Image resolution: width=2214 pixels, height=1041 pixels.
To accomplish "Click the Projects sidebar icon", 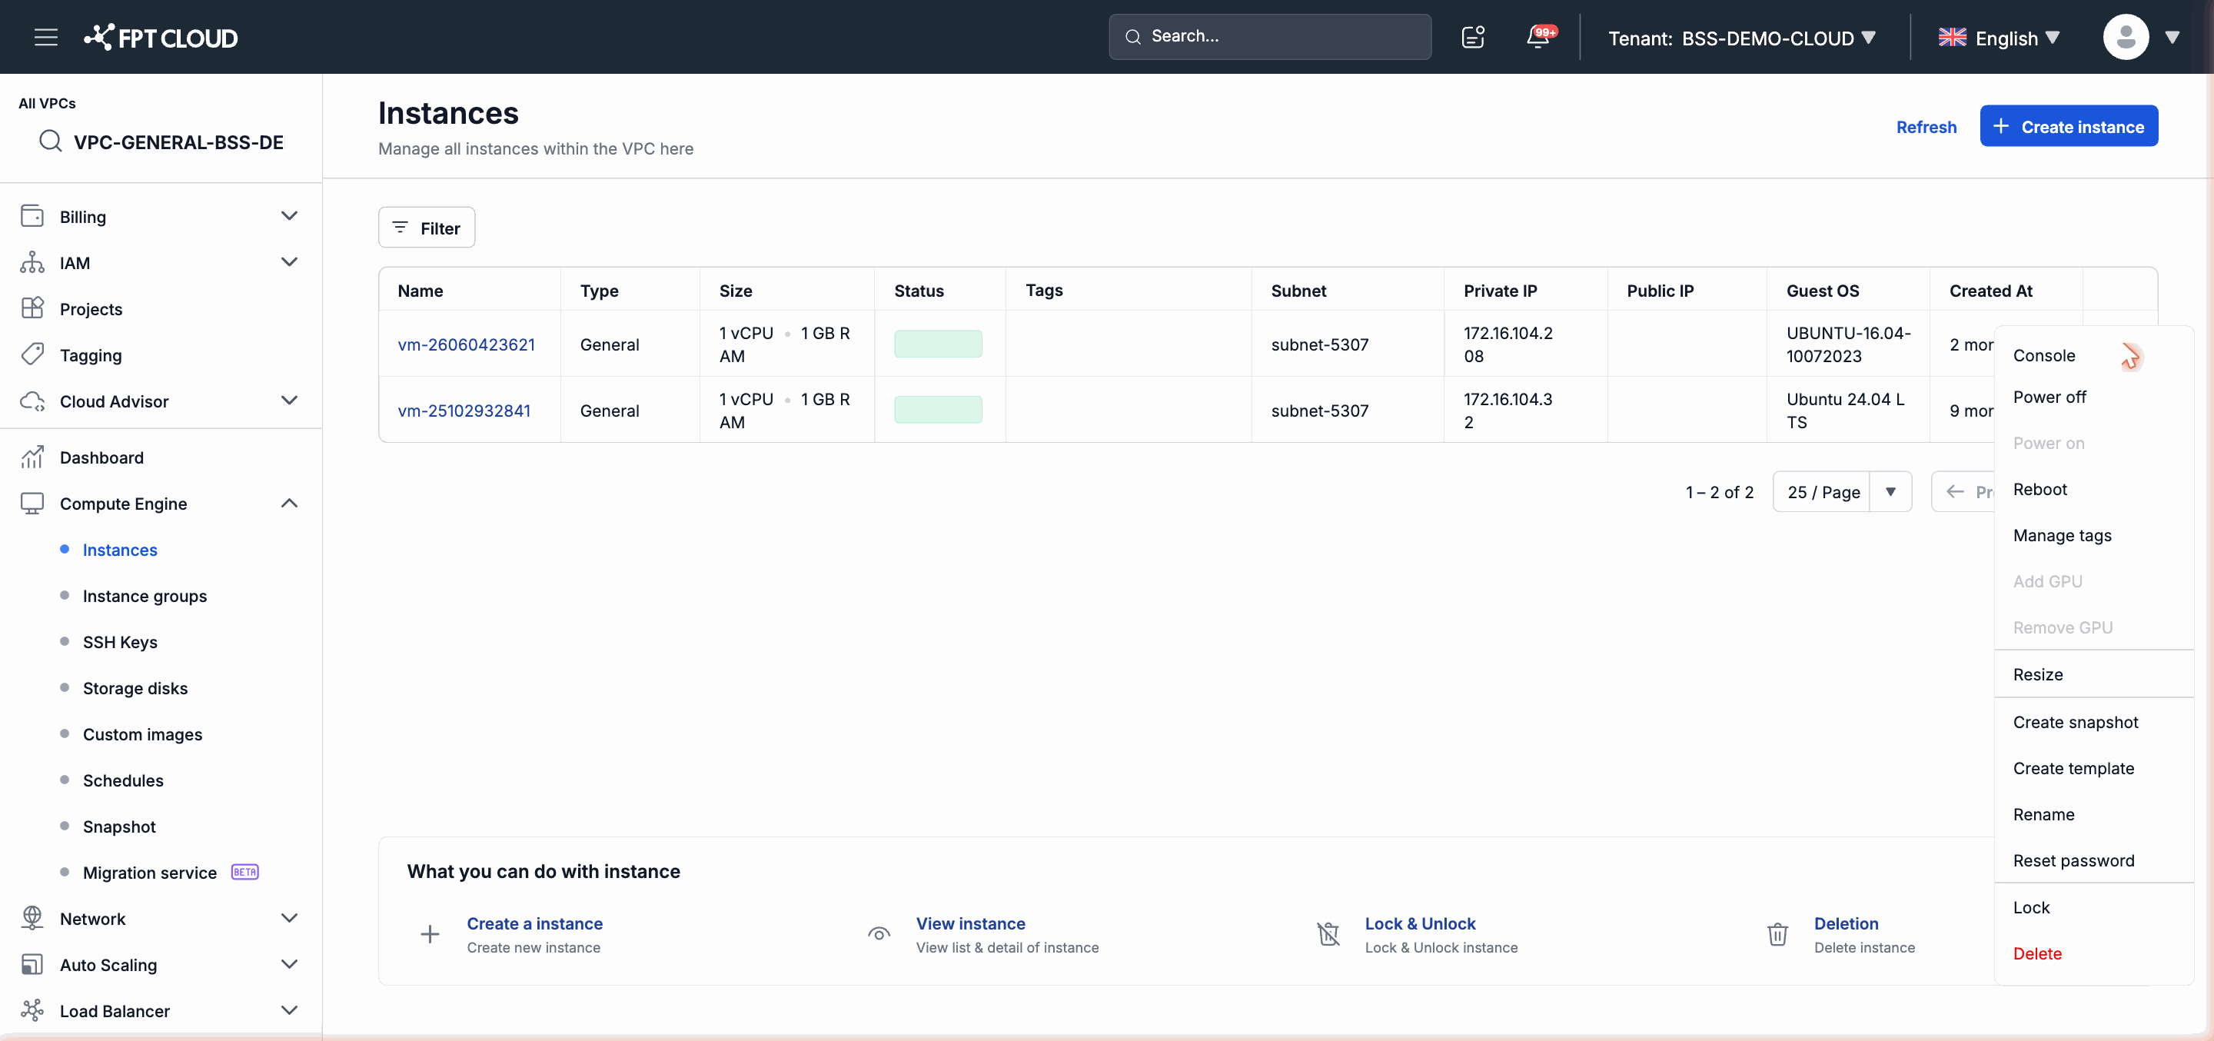I will click(32, 308).
